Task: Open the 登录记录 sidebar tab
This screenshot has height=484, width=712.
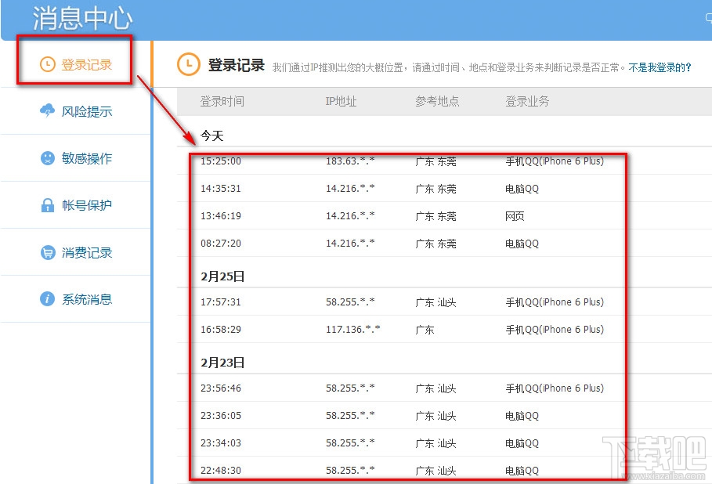Action: [75, 64]
